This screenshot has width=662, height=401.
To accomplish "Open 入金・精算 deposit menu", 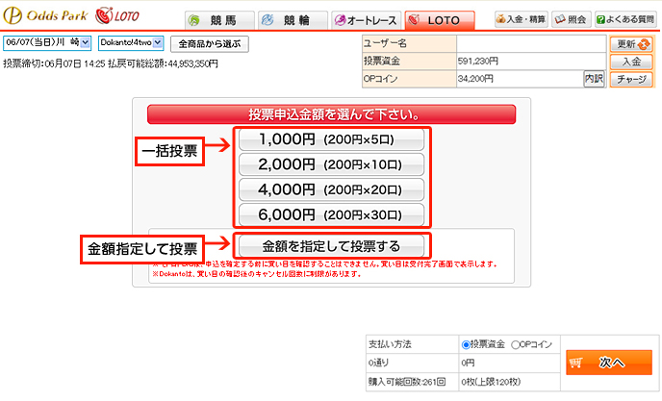I will click(x=522, y=19).
